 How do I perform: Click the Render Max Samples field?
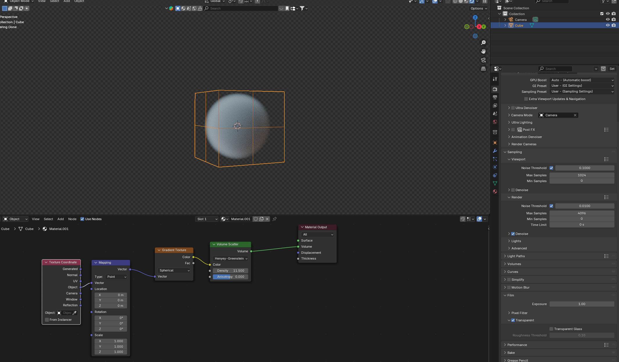[x=582, y=213]
